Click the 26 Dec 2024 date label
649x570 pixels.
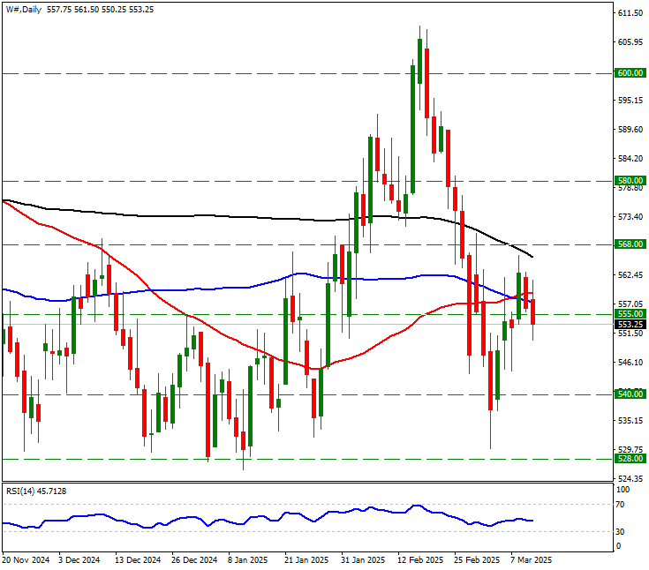point(194,560)
